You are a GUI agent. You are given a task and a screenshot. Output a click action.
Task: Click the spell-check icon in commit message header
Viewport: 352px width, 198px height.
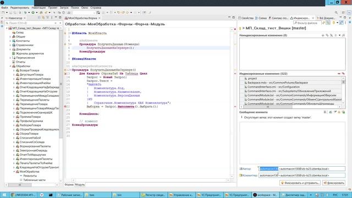pos(325,112)
